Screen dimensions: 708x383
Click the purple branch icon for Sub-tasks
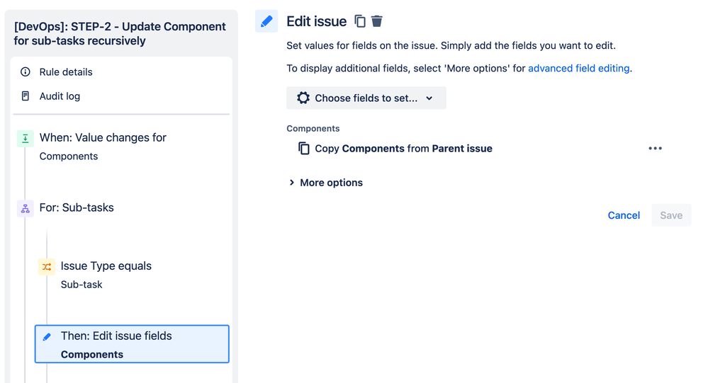click(26, 208)
